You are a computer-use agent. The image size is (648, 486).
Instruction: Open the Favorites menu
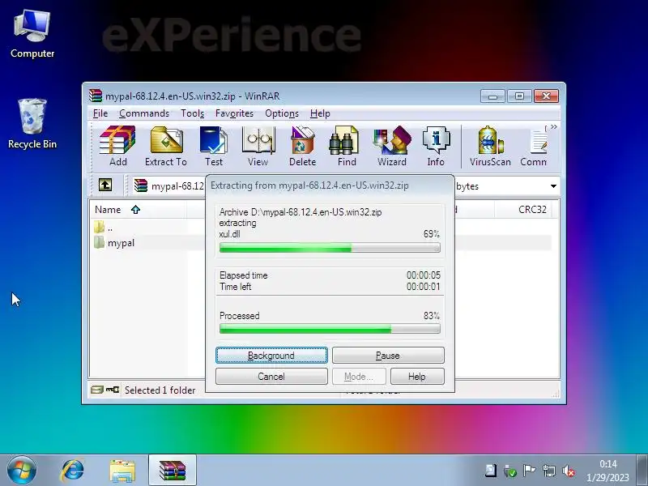[x=234, y=113]
